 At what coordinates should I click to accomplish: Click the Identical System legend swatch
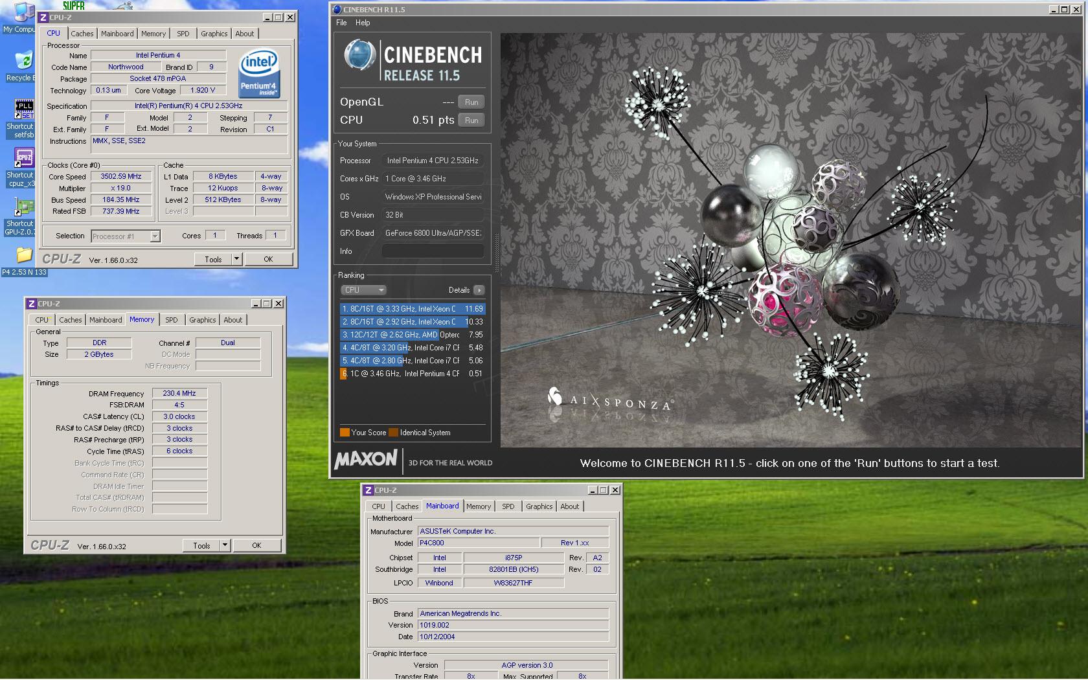(393, 433)
